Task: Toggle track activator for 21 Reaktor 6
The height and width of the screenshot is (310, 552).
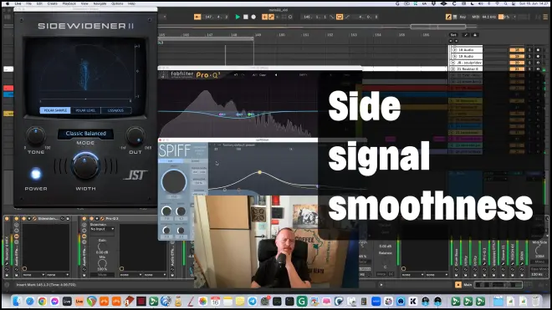Action: [517, 69]
